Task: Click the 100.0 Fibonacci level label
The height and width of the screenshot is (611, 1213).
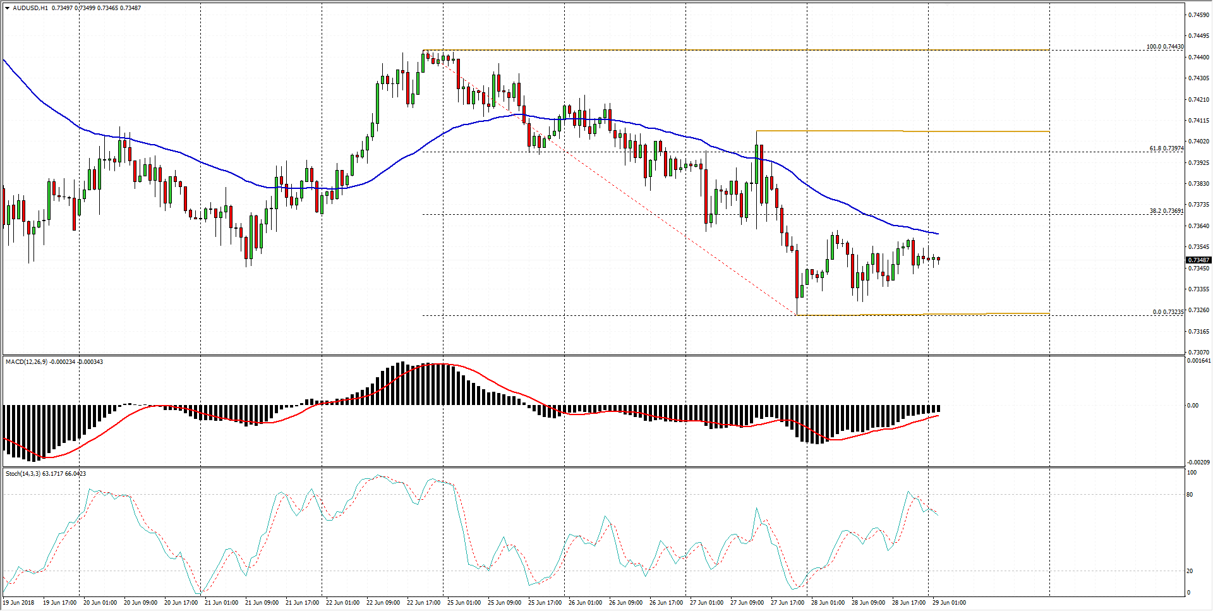Action: 1164,47
